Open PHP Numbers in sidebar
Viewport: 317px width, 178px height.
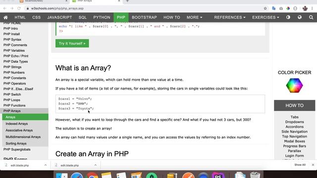point(14,73)
